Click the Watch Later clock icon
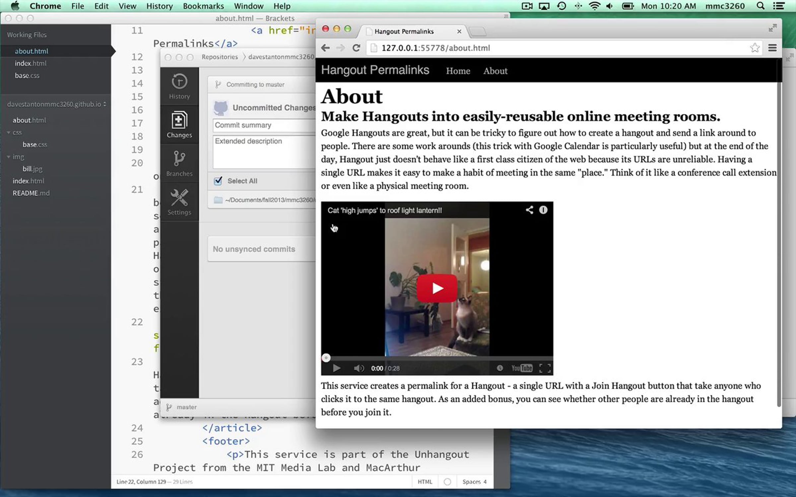 coord(499,368)
